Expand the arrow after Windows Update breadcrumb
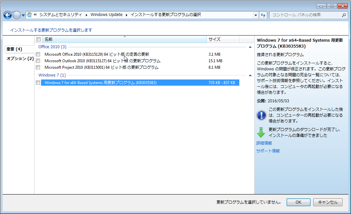Screen dimensions: 351x214 [126, 15]
